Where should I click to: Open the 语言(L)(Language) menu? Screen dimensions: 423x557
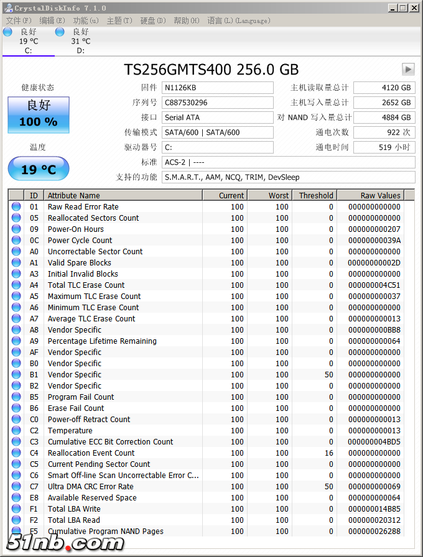(x=238, y=21)
